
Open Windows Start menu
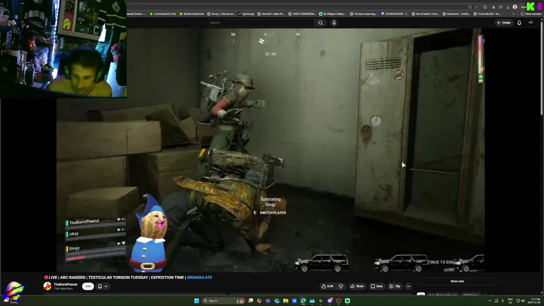coord(196,301)
